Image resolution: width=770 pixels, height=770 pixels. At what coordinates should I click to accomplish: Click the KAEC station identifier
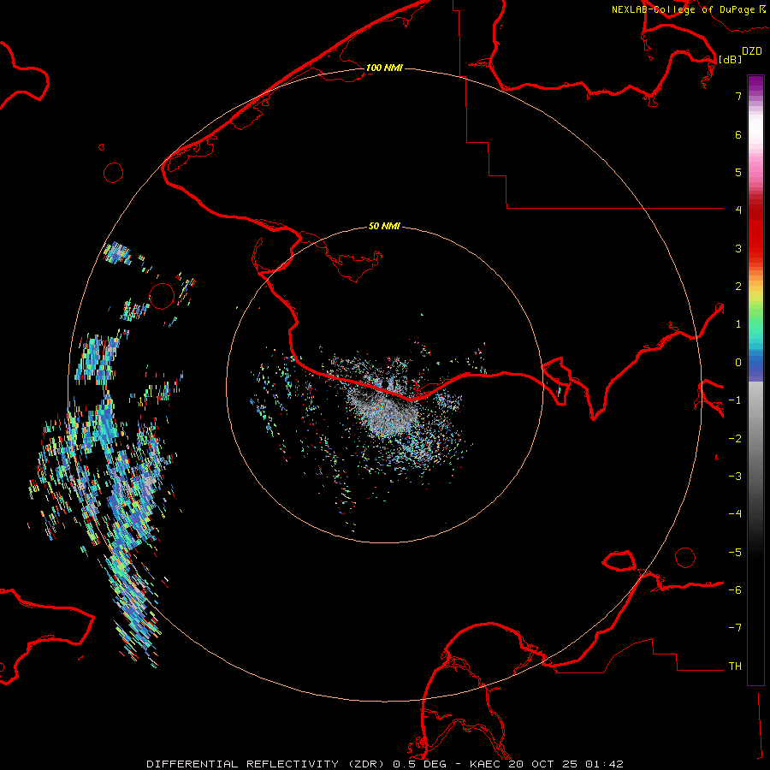coord(487,764)
